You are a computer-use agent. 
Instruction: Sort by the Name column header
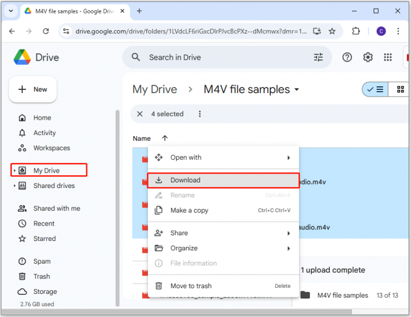(142, 138)
